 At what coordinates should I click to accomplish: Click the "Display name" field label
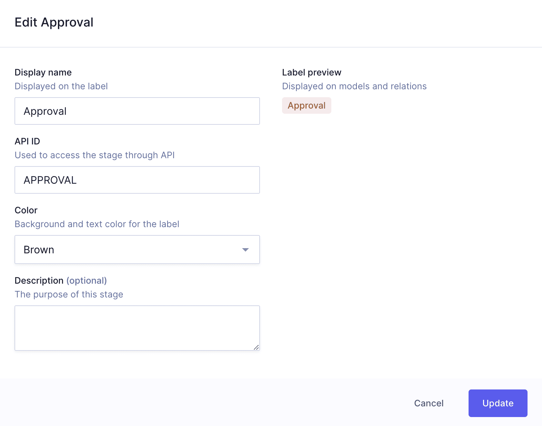[43, 72]
